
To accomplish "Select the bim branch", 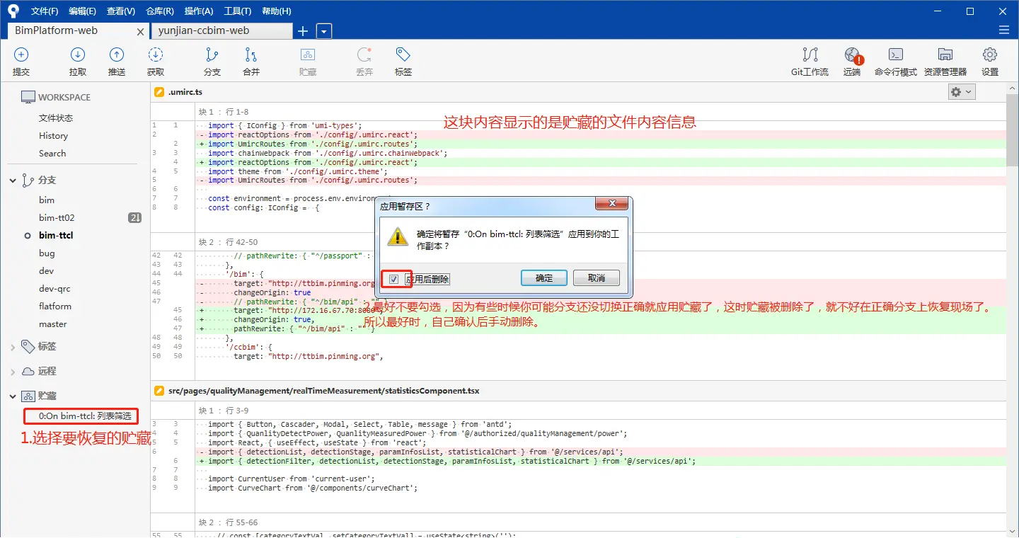I will (x=47, y=200).
